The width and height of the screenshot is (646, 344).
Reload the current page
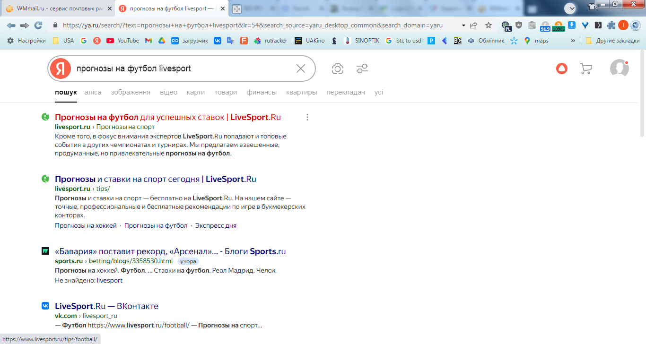[38, 26]
